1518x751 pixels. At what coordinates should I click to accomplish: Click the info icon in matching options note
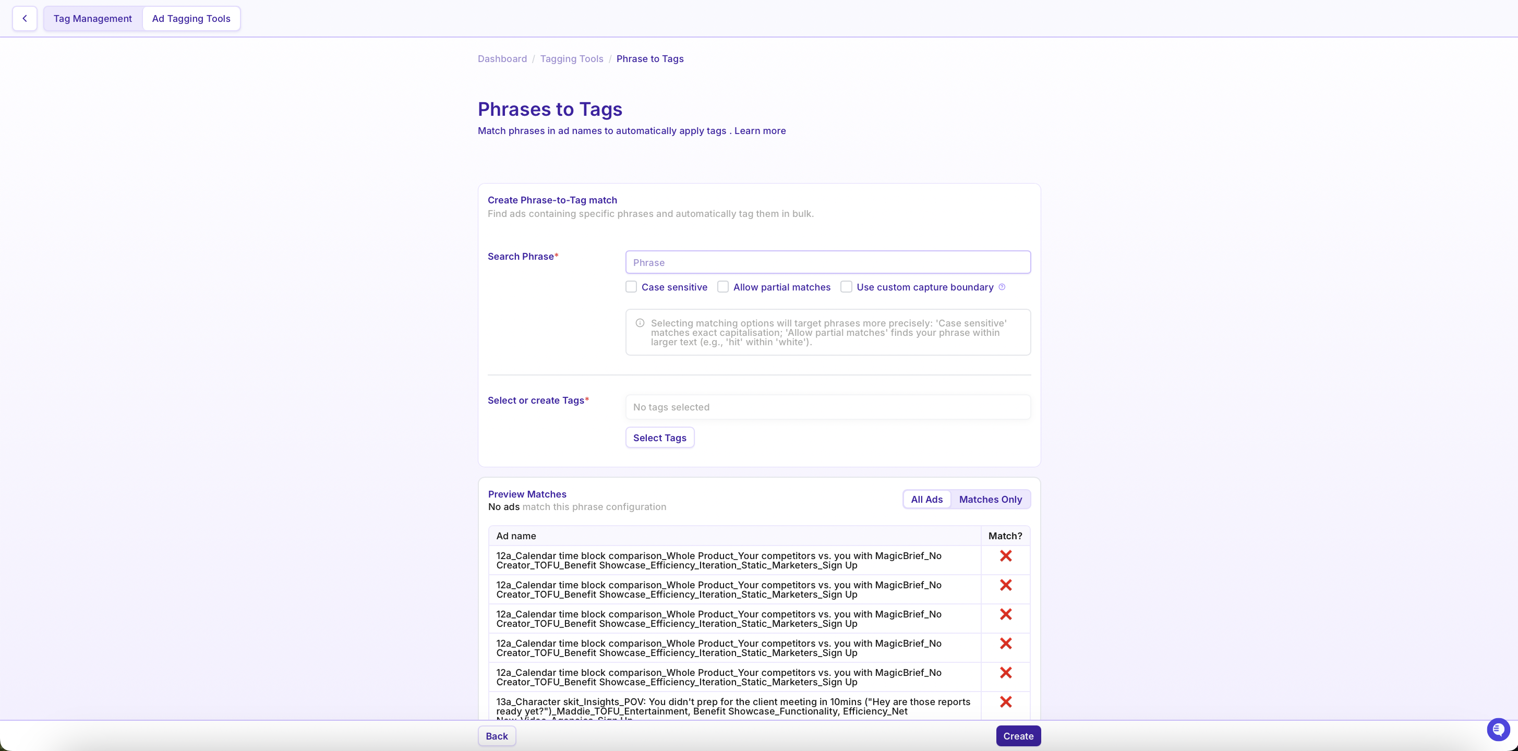click(640, 323)
